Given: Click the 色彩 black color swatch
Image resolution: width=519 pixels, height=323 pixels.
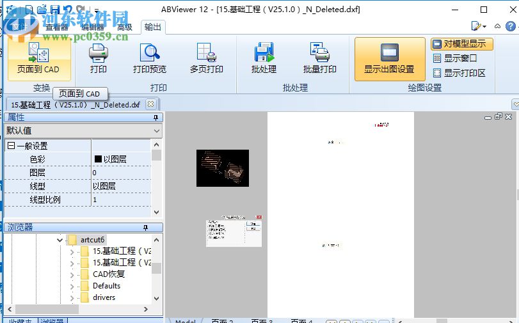Looking at the screenshot, I should tap(98, 159).
